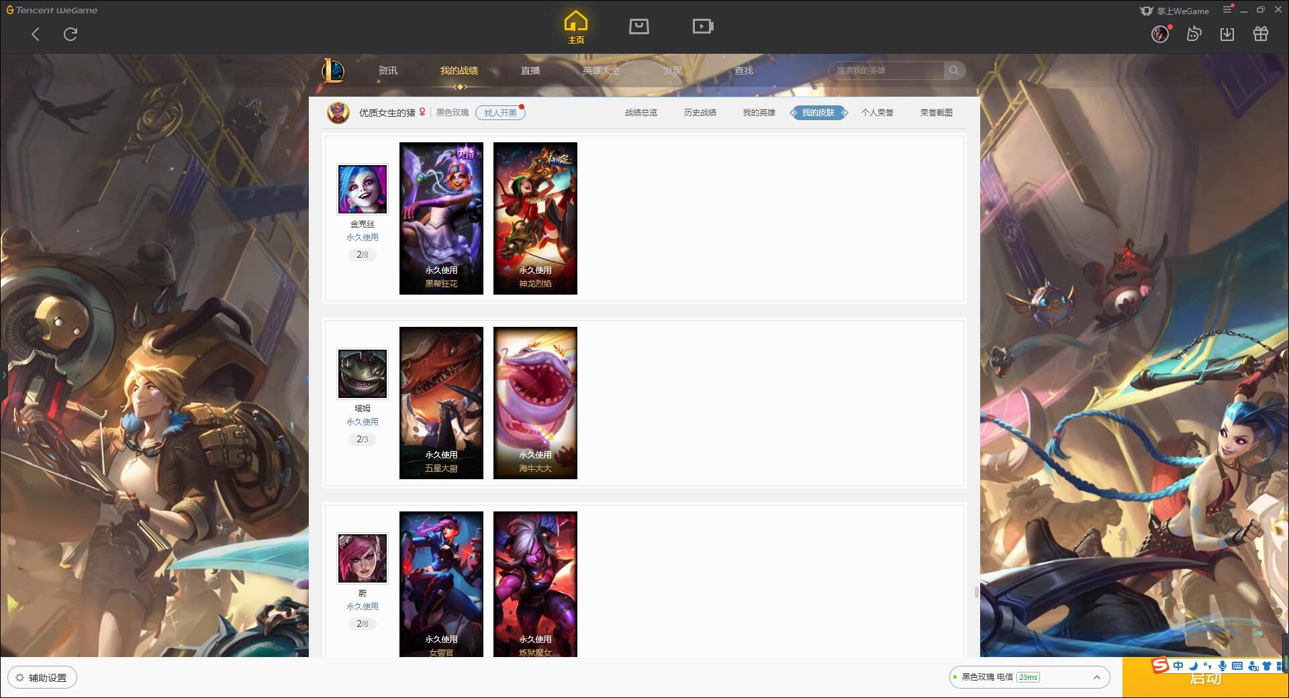Image resolution: width=1289 pixels, height=698 pixels.
Task: Open the 资讯 news tab
Action: (388, 70)
